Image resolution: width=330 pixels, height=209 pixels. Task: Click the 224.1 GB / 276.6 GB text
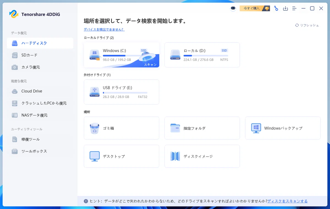coord(199,60)
